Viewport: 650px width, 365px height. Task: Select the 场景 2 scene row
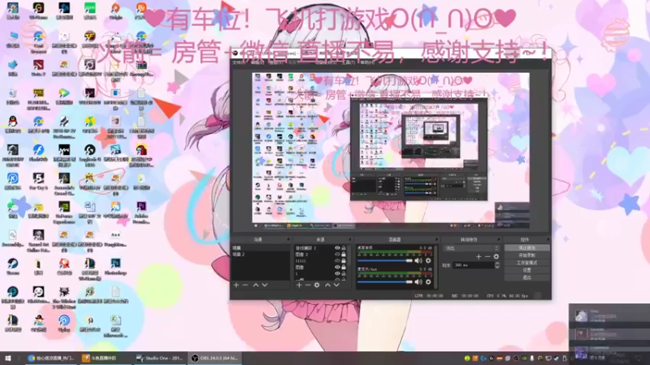[260, 255]
